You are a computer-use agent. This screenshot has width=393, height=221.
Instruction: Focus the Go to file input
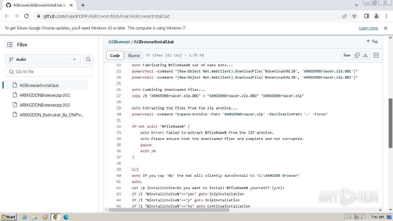coord(49,72)
